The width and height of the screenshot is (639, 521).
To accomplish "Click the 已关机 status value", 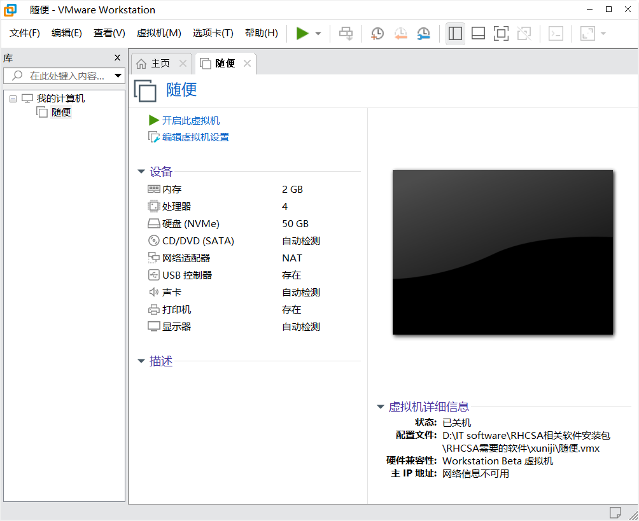I will (x=456, y=422).
